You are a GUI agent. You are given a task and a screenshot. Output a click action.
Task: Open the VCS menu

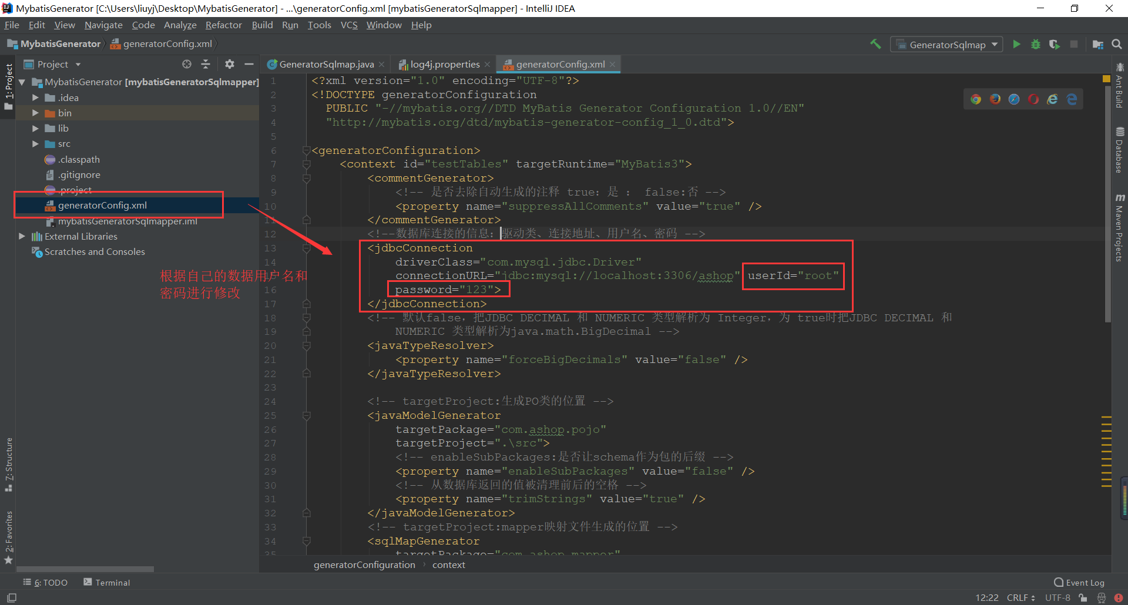tap(349, 25)
